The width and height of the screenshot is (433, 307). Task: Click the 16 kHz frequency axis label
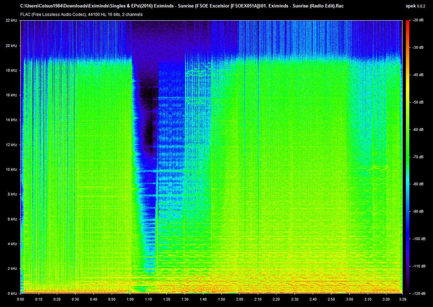pyautogui.click(x=11, y=95)
